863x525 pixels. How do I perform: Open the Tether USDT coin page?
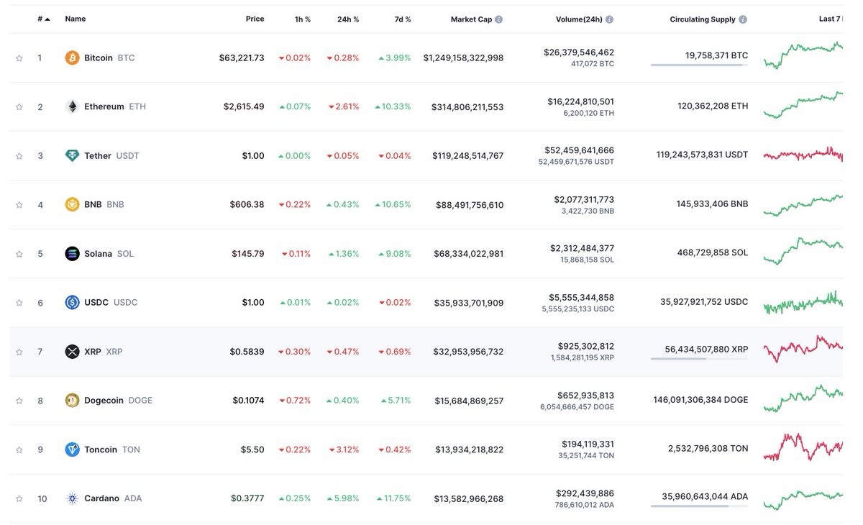(102, 155)
